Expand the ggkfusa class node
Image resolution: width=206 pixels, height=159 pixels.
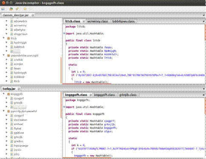pos(6,133)
